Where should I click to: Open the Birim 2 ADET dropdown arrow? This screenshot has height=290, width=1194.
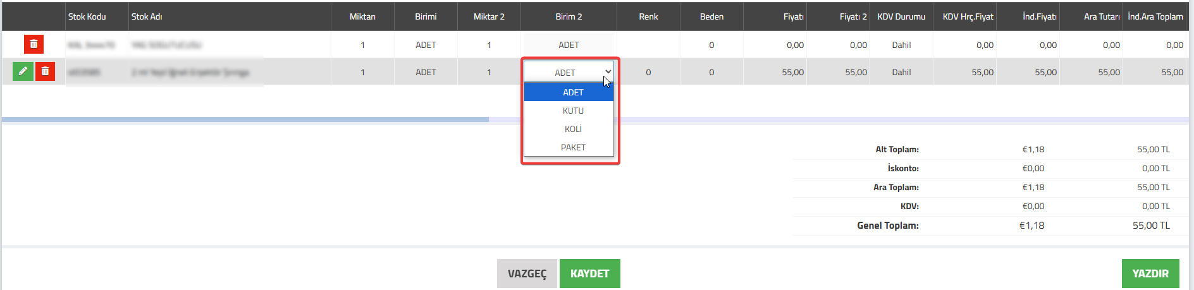tap(608, 72)
